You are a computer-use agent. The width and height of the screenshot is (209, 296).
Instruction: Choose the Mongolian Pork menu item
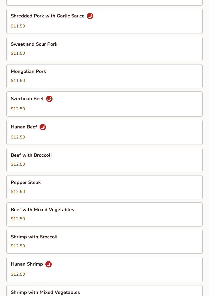pyautogui.click(x=28, y=71)
